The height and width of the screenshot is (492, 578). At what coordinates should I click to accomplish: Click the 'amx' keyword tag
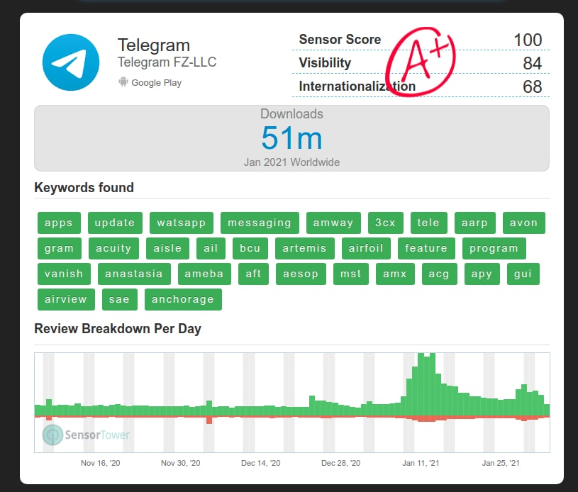(395, 274)
